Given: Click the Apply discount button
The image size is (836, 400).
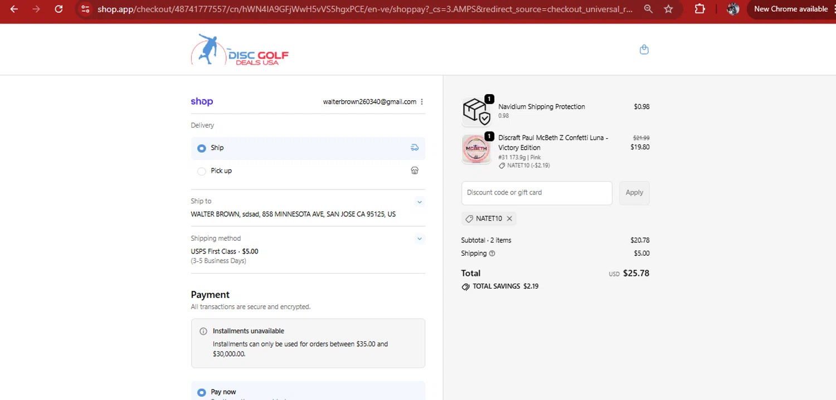Looking at the screenshot, I should click(634, 193).
